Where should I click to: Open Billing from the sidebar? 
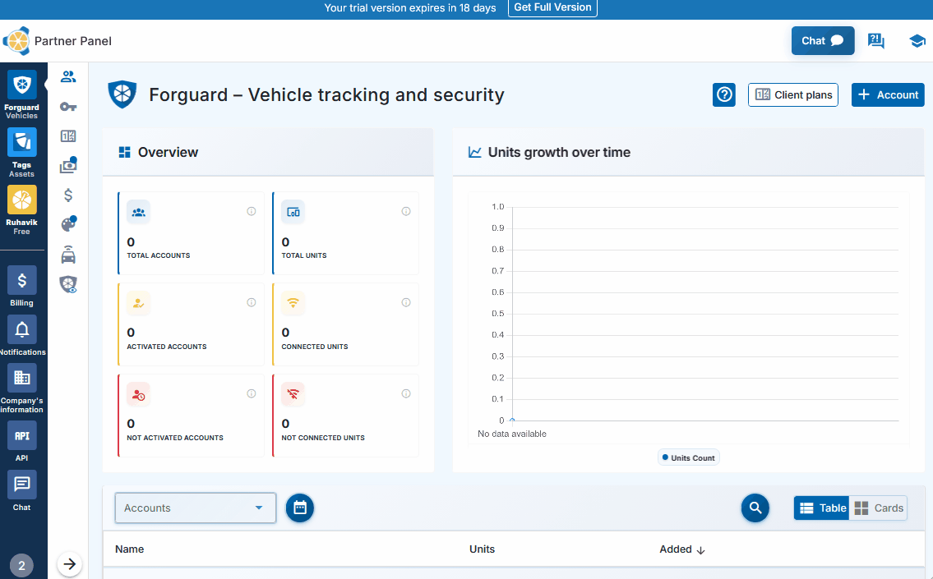click(22, 286)
